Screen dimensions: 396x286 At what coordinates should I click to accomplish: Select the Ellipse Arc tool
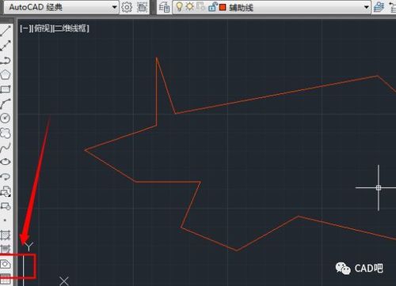pos(6,176)
